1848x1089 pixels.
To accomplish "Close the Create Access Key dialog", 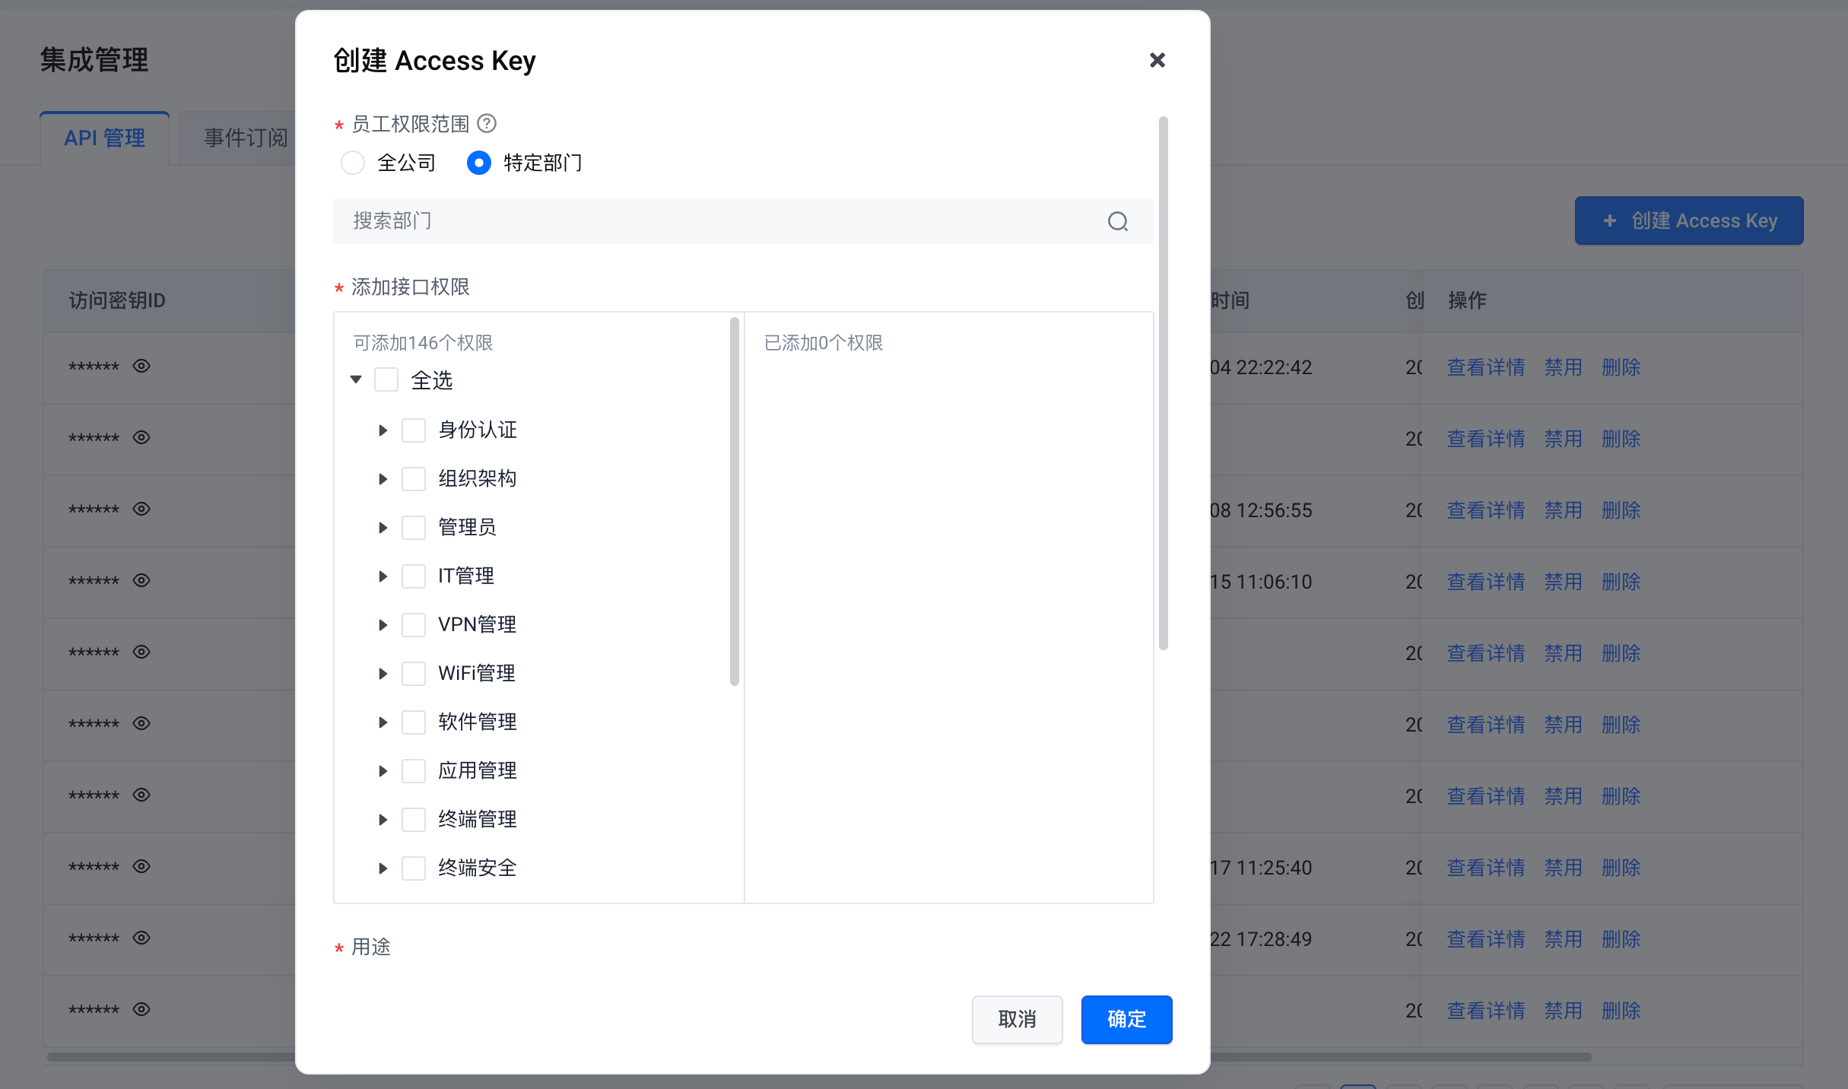I will (x=1157, y=60).
